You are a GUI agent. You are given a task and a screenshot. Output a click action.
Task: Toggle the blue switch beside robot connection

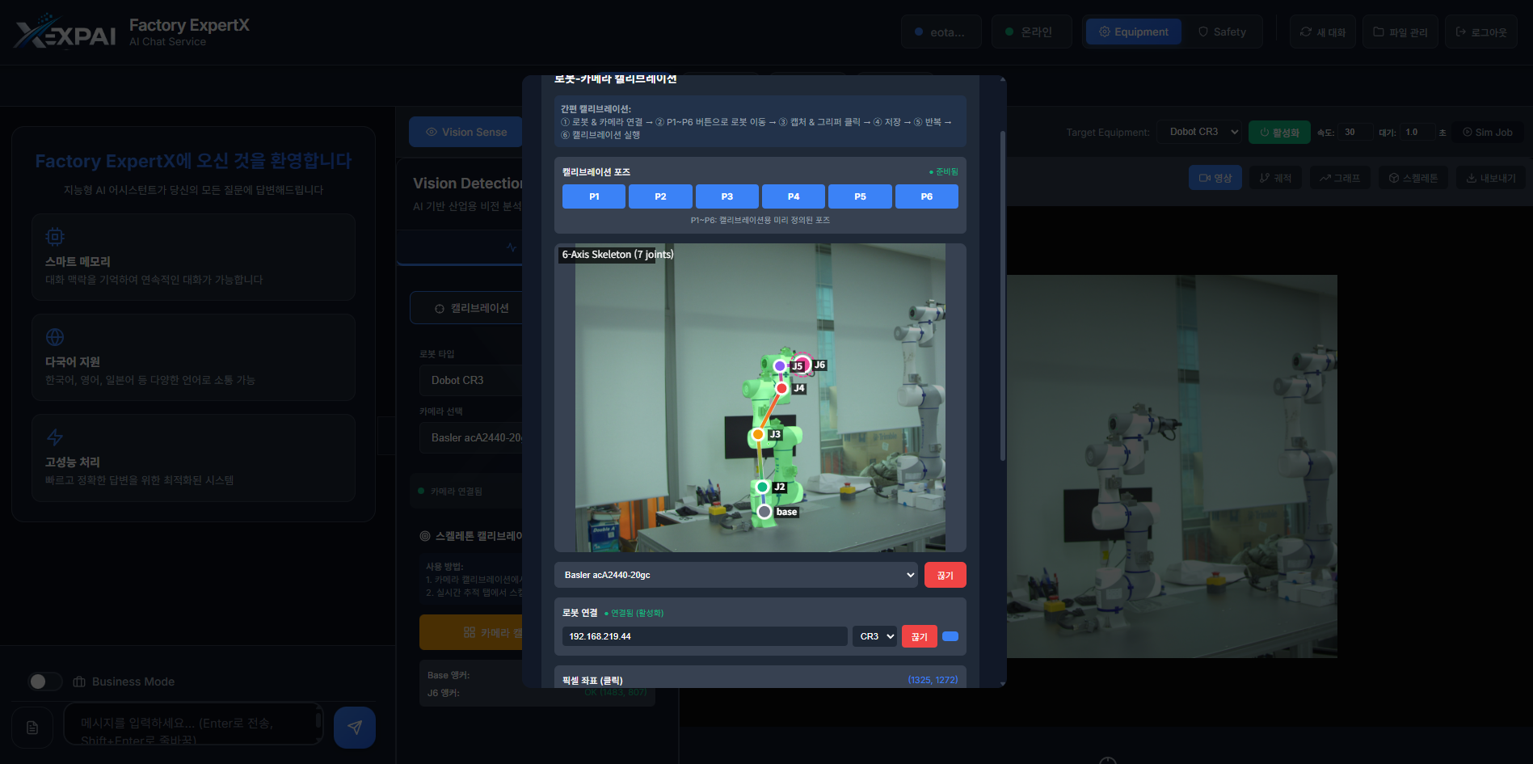tap(950, 636)
